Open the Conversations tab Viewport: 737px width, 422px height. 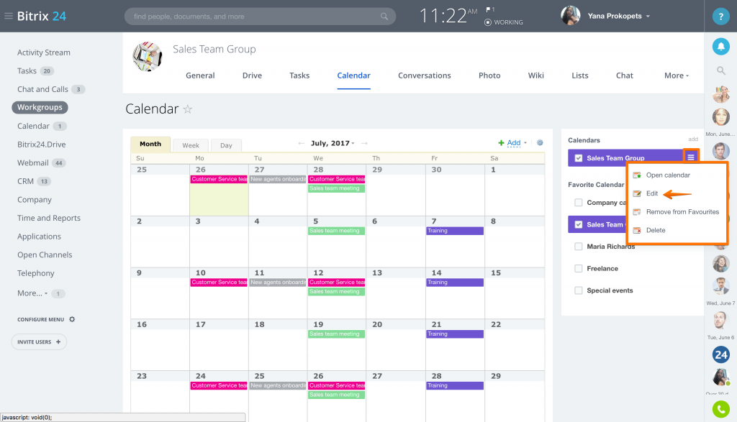425,75
